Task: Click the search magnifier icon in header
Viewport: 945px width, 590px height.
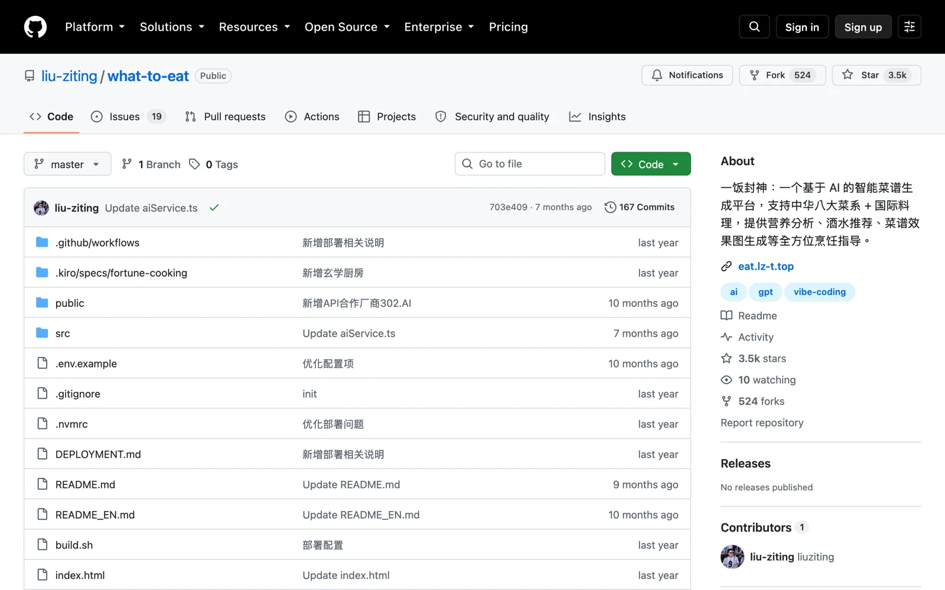Action: pyautogui.click(x=754, y=27)
